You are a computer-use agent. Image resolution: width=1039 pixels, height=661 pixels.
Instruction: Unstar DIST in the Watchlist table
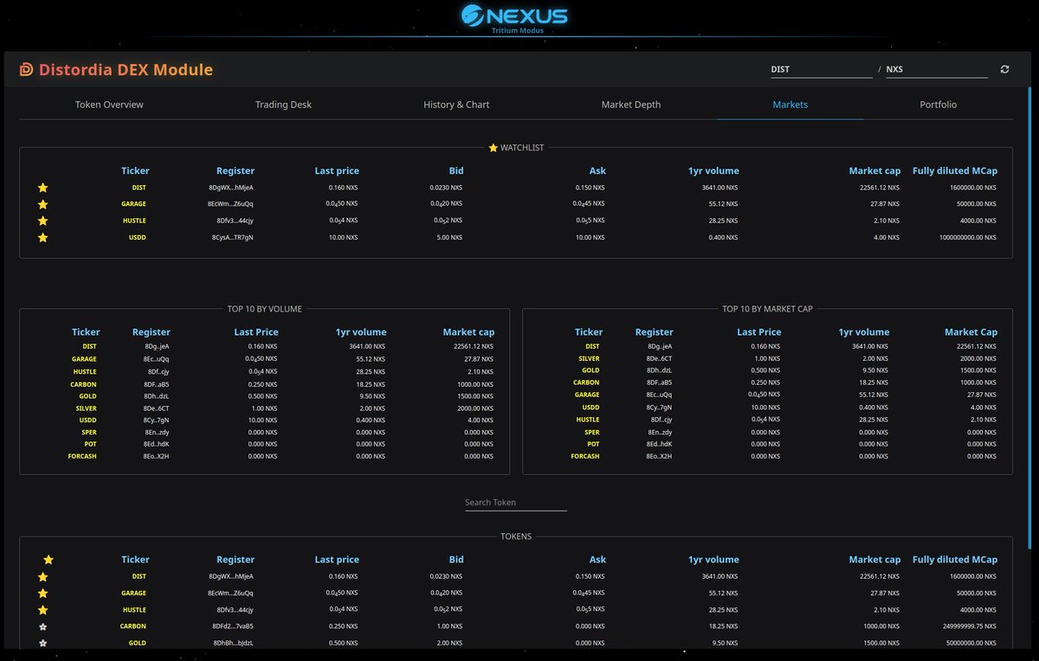click(42, 188)
